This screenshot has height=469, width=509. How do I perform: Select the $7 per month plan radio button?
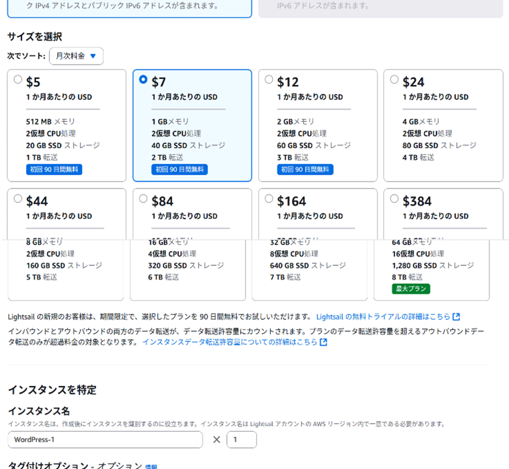(x=143, y=79)
